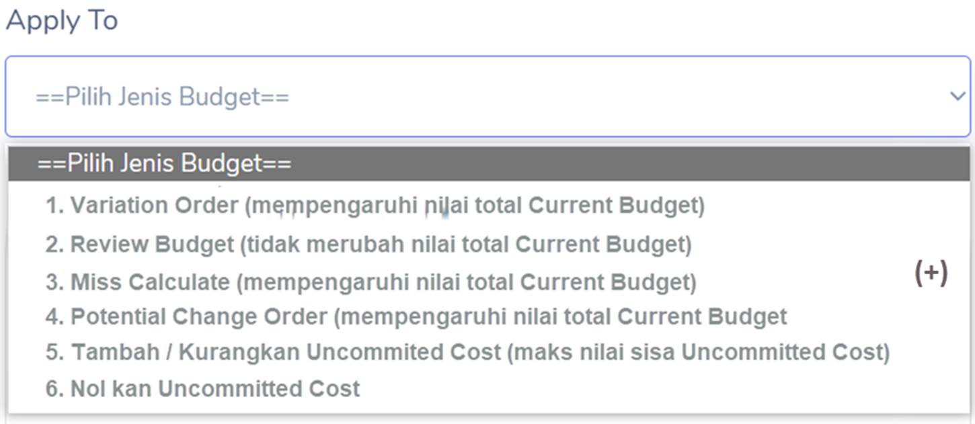The image size is (975, 424).
Task: Pick 3. Miss Calculate option
Action: click(x=370, y=282)
